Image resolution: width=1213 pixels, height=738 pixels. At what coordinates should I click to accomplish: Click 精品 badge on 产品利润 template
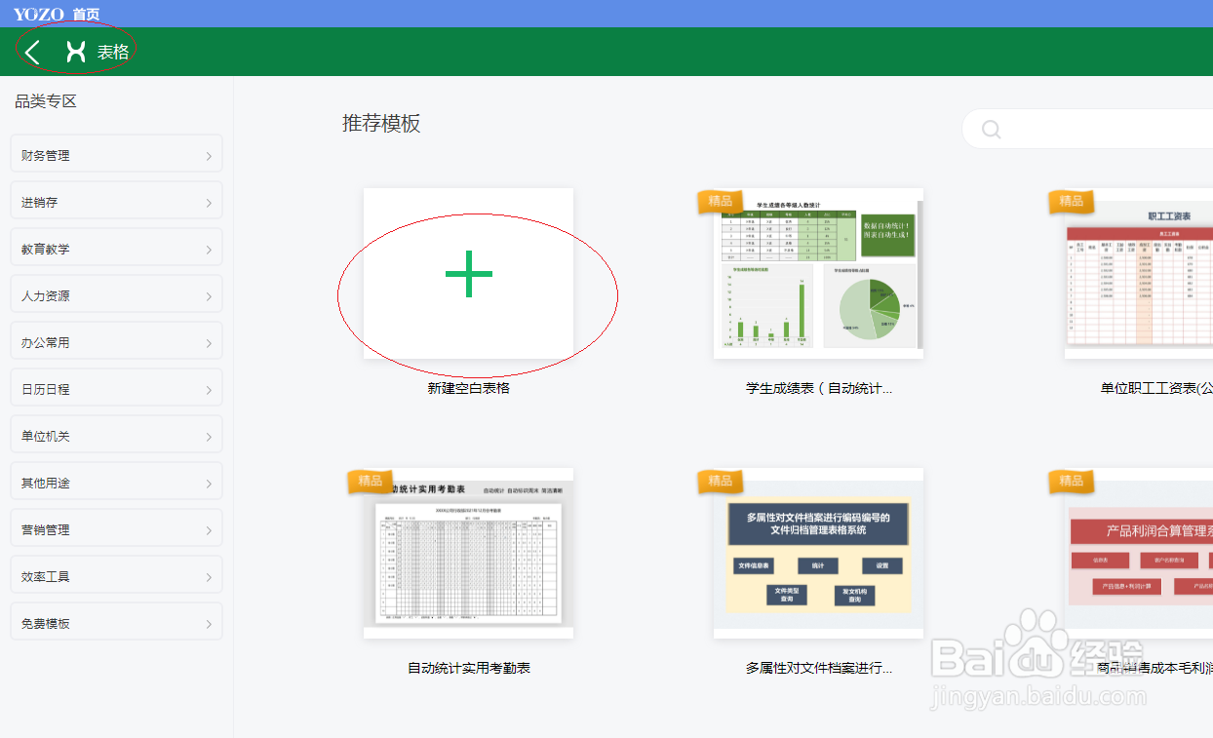[x=1071, y=481]
